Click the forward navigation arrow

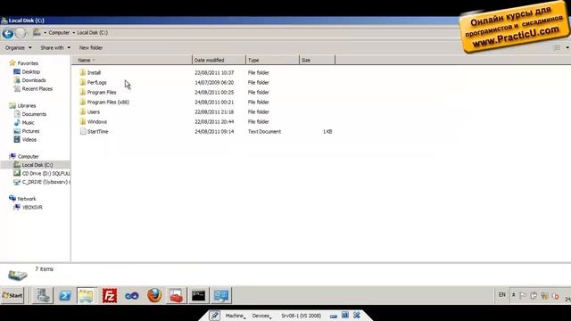click(x=21, y=34)
